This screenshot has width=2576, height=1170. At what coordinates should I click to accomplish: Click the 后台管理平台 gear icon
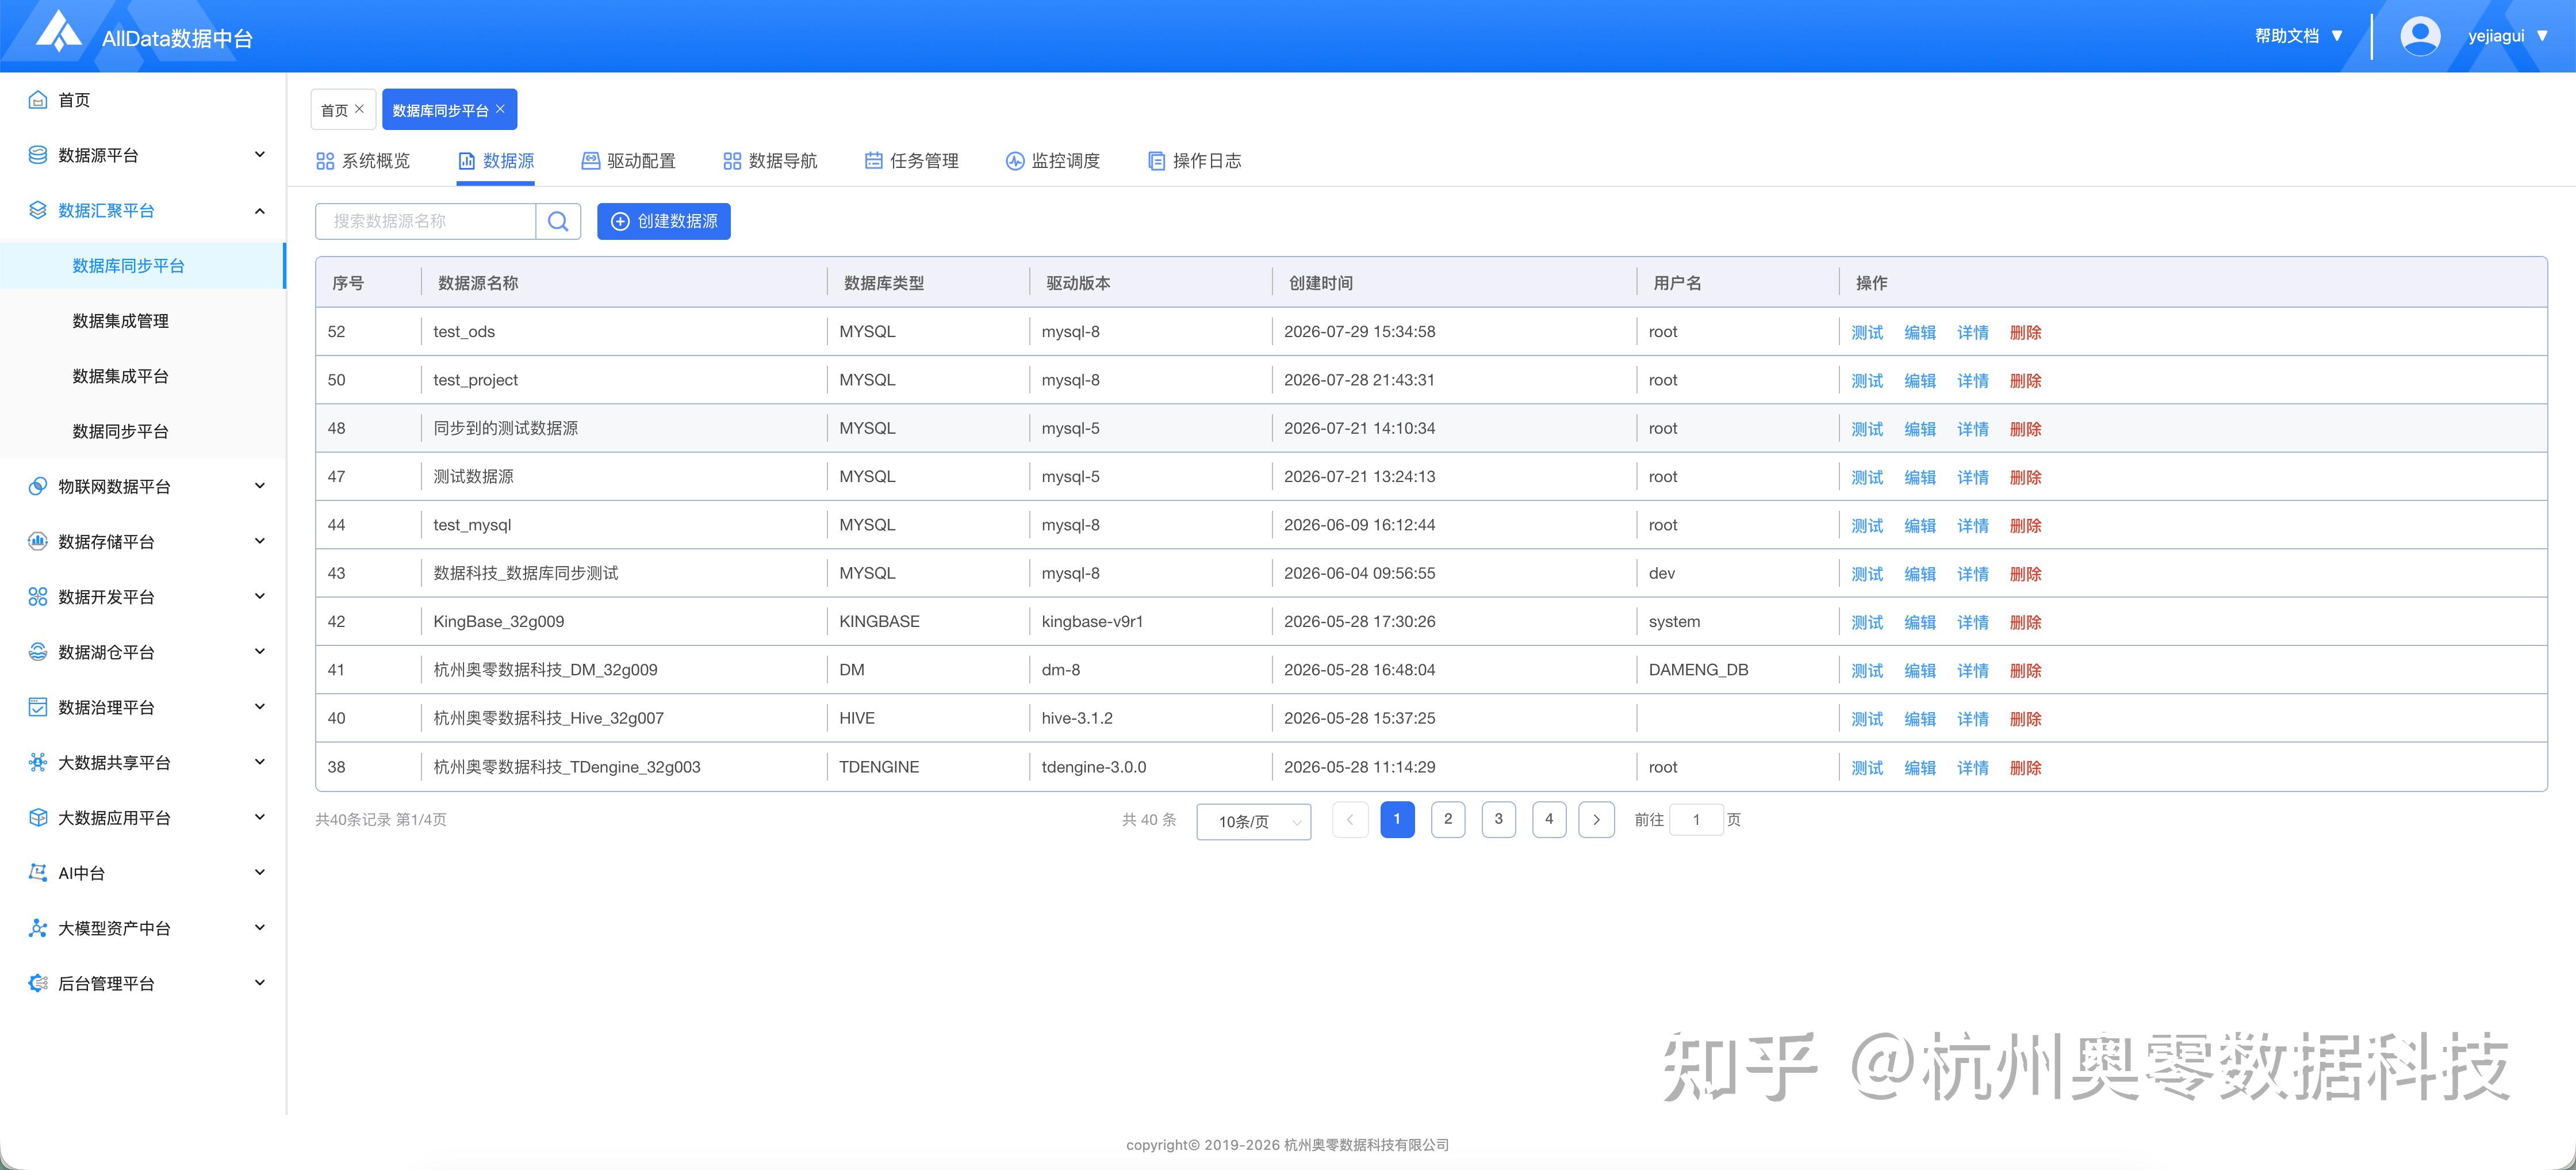point(38,983)
